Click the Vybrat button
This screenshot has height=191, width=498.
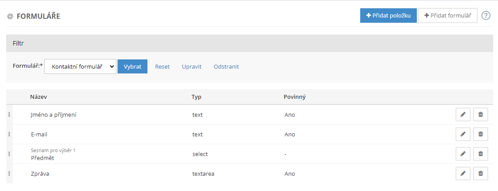click(133, 67)
